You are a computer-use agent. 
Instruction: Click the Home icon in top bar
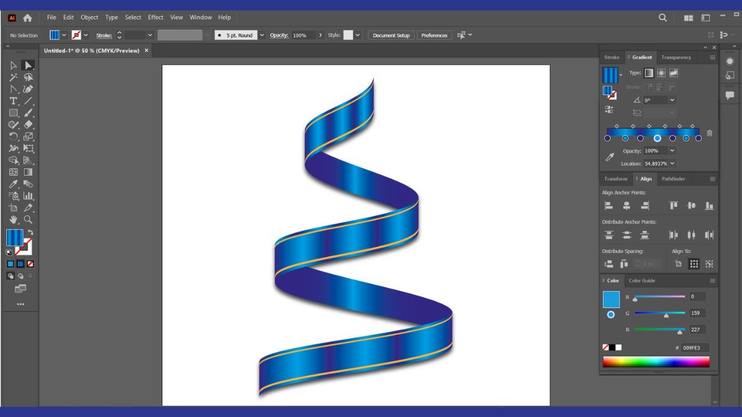27,18
